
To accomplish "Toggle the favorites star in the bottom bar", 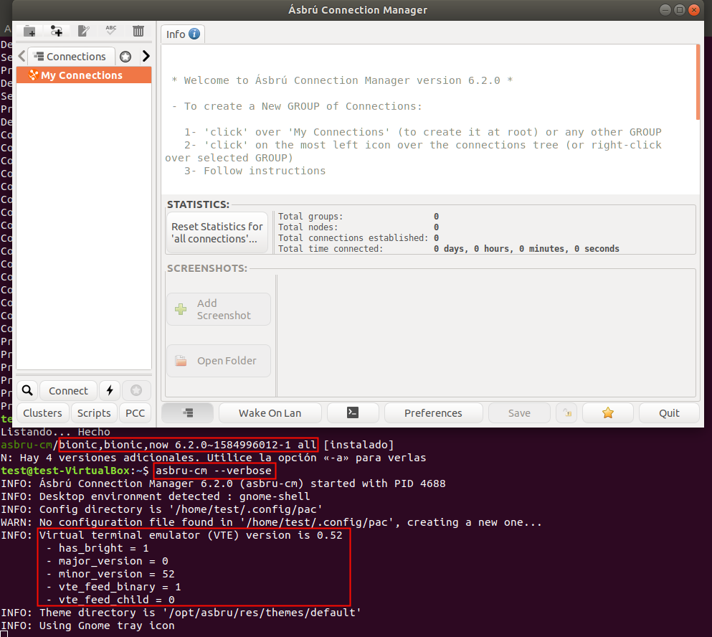I will point(607,412).
